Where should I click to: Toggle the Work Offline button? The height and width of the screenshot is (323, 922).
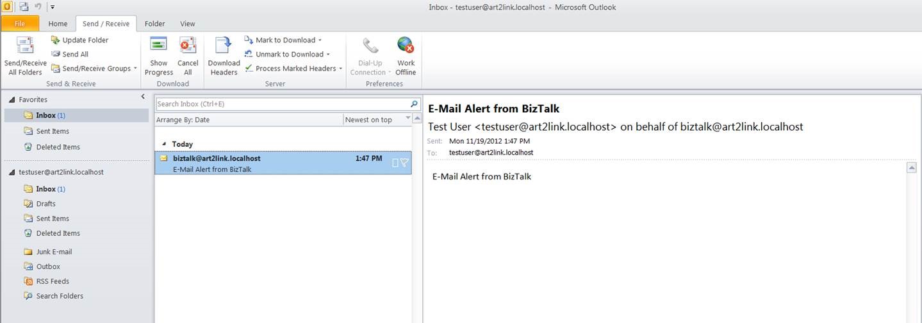tap(406, 56)
